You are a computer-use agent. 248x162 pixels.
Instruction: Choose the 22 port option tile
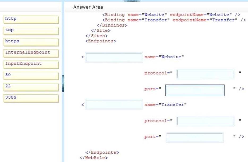31,86
